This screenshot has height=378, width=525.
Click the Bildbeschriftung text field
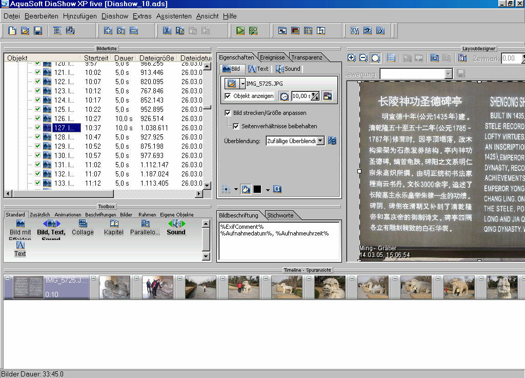[279, 241]
